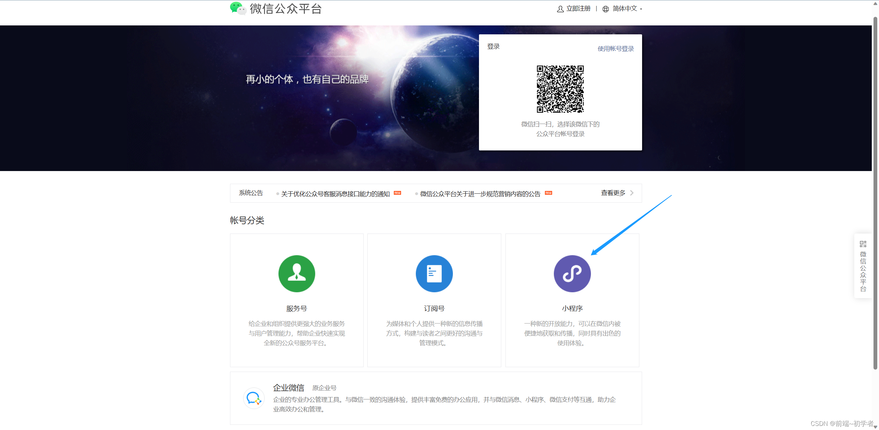
Task: Click the user icon beside 立即注册
Action: [560, 9]
